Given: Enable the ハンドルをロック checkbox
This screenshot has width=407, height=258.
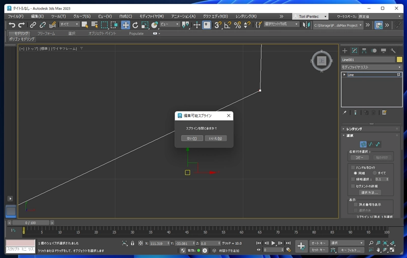Looking at the screenshot, I should [x=354, y=167].
